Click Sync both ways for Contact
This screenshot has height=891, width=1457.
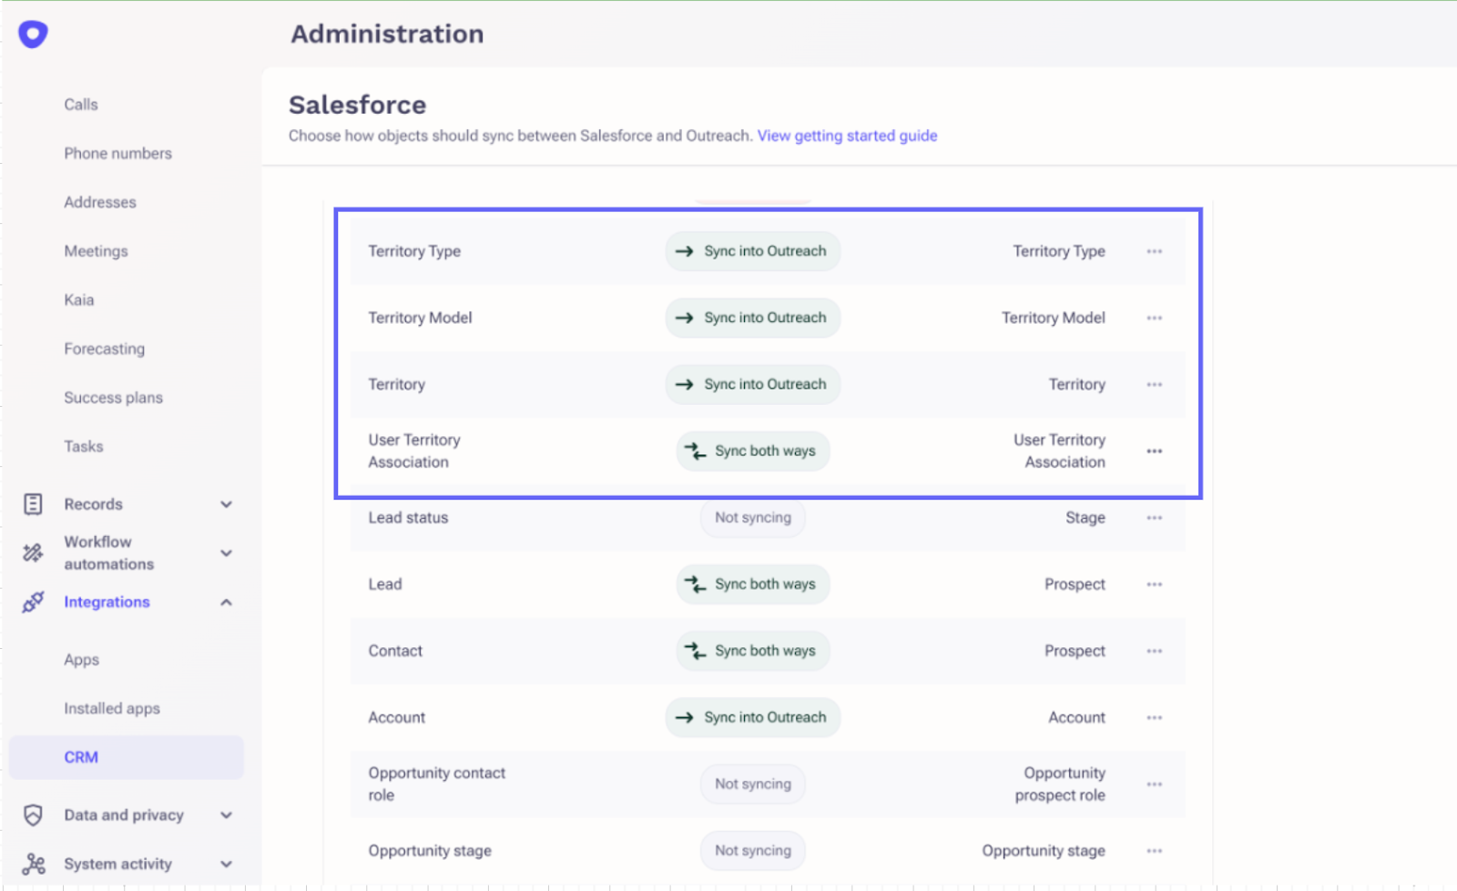[x=753, y=651]
